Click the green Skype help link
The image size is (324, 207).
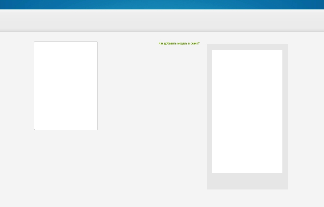click(x=179, y=43)
